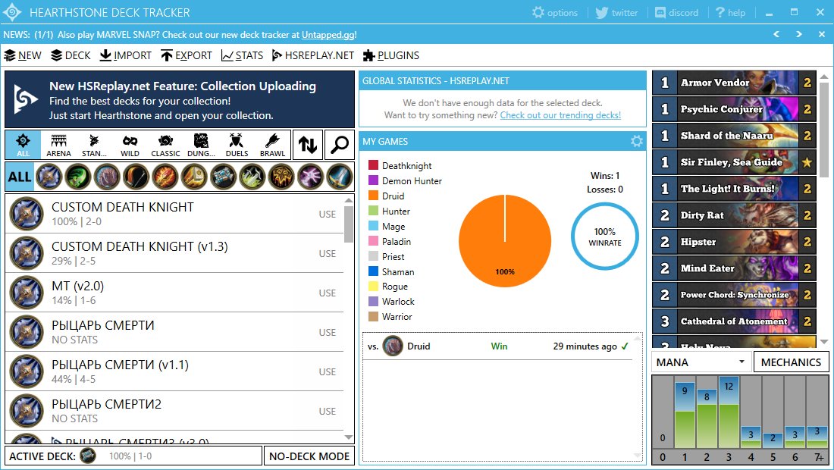
Task: Select the ALL classes filter
Action: (x=20, y=177)
